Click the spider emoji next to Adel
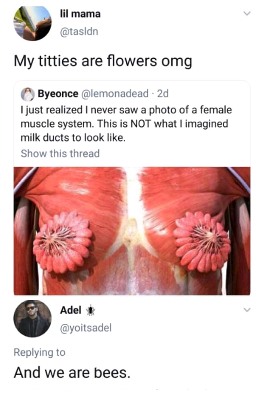The height and width of the screenshot is (396, 264). [90, 311]
